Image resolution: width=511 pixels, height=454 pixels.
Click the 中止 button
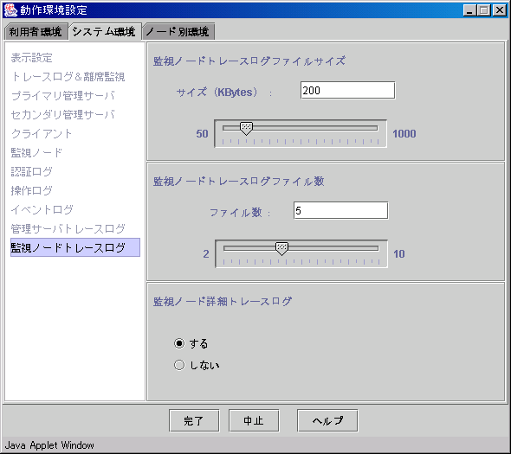(254, 420)
